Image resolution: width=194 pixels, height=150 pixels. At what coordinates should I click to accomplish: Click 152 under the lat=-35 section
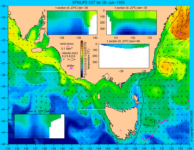pyautogui.click(x=133, y=38)
